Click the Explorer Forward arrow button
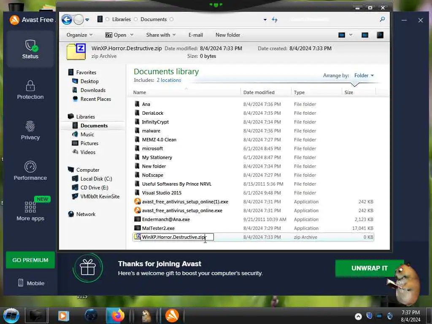 (78, 19)
